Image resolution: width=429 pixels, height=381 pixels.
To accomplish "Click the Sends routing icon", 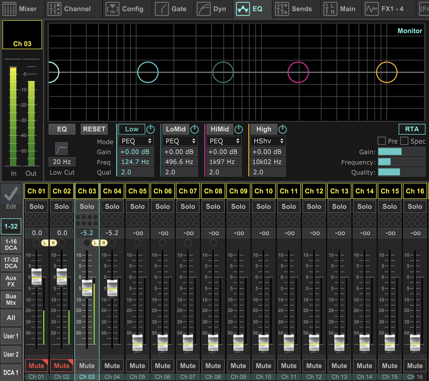I will (x=282, y=9).
